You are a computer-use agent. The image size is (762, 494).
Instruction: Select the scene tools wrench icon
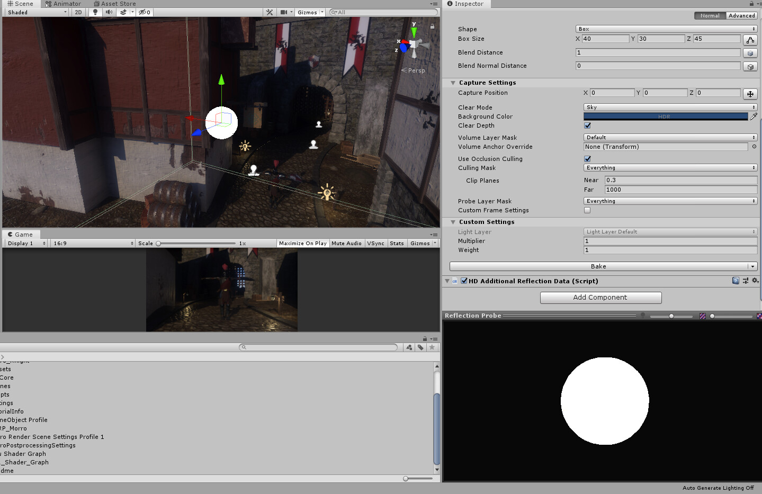270,12
